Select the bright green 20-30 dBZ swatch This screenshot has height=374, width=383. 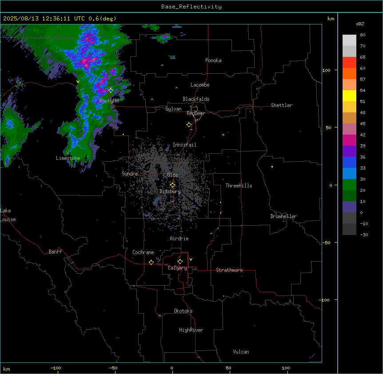pos(349,185)
